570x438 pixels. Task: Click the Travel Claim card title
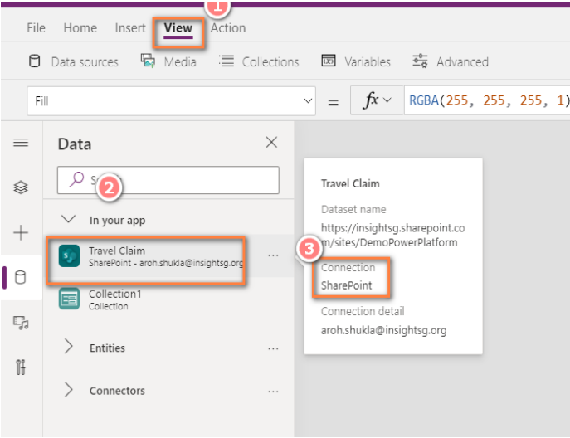tap(350, 183)
